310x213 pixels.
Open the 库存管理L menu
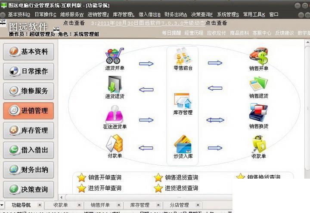[x=124, y=15]
